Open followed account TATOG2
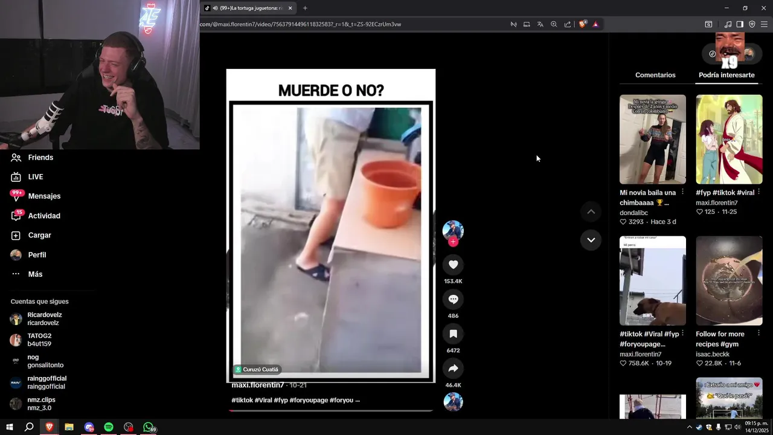Viewport: 773px width, 435px height. pyautogui.click(x=31, y=340)
